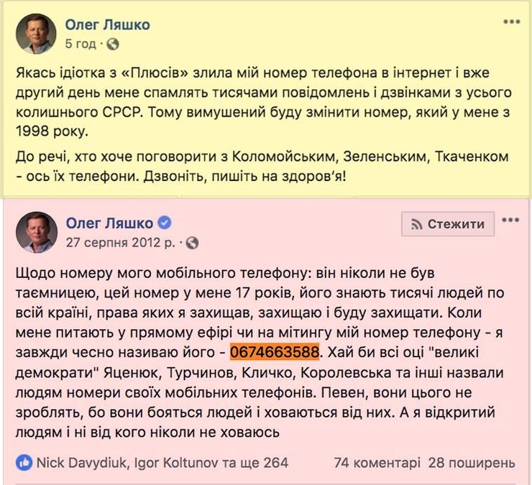Click the globe privacy icon beside '5 год'
Screen dimensions: 532x485
coord(113,44)
